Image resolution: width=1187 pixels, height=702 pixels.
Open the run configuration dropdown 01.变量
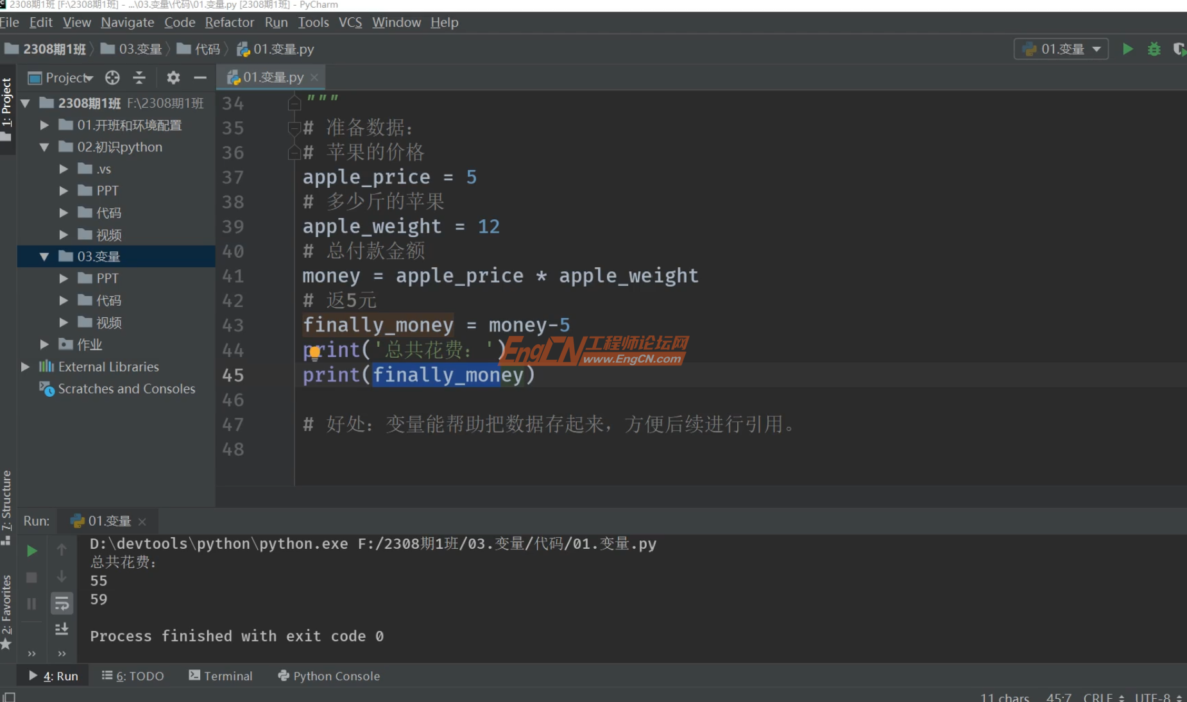pos(1061,49)
